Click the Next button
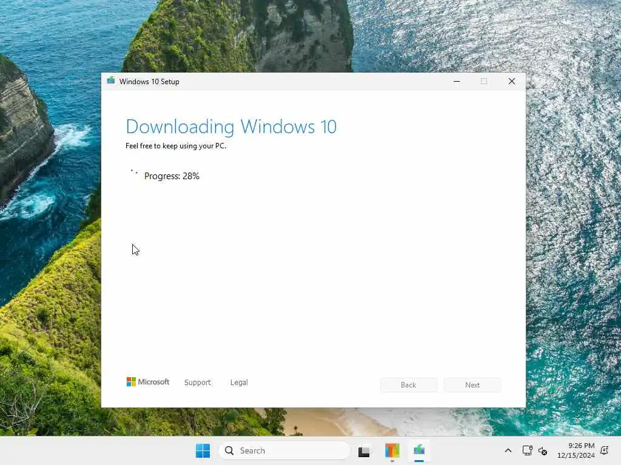The width and height of the screenshot is (621, 465). point(472,384)
